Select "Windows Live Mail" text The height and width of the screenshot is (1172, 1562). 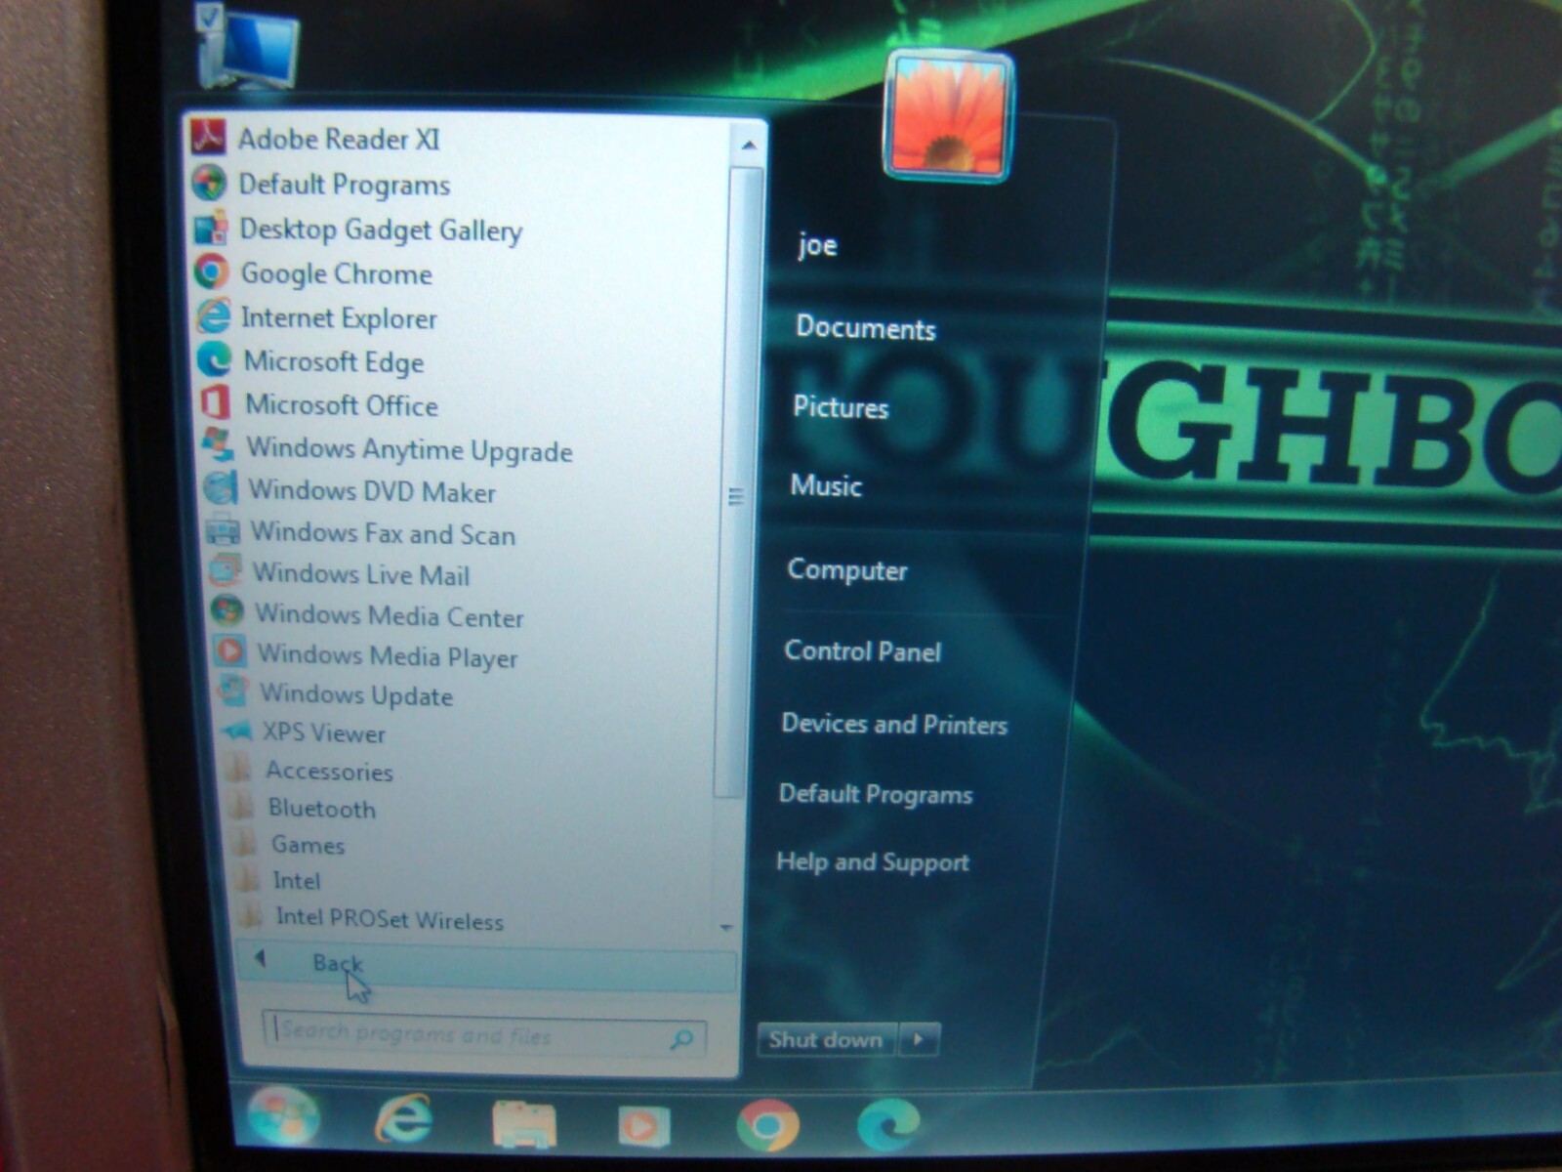point(361,573)
